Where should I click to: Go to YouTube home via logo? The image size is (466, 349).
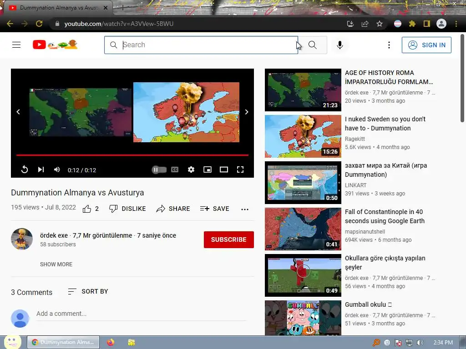pyautogui.click(x=55, y=45)
